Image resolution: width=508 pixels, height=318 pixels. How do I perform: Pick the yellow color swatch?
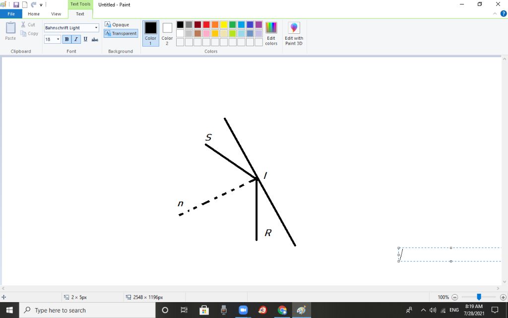[x=224, y=25]
